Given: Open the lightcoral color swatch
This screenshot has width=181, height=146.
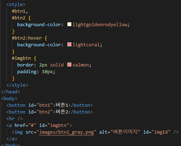Looking at the screenshot, I should click(x=69, y=45).
